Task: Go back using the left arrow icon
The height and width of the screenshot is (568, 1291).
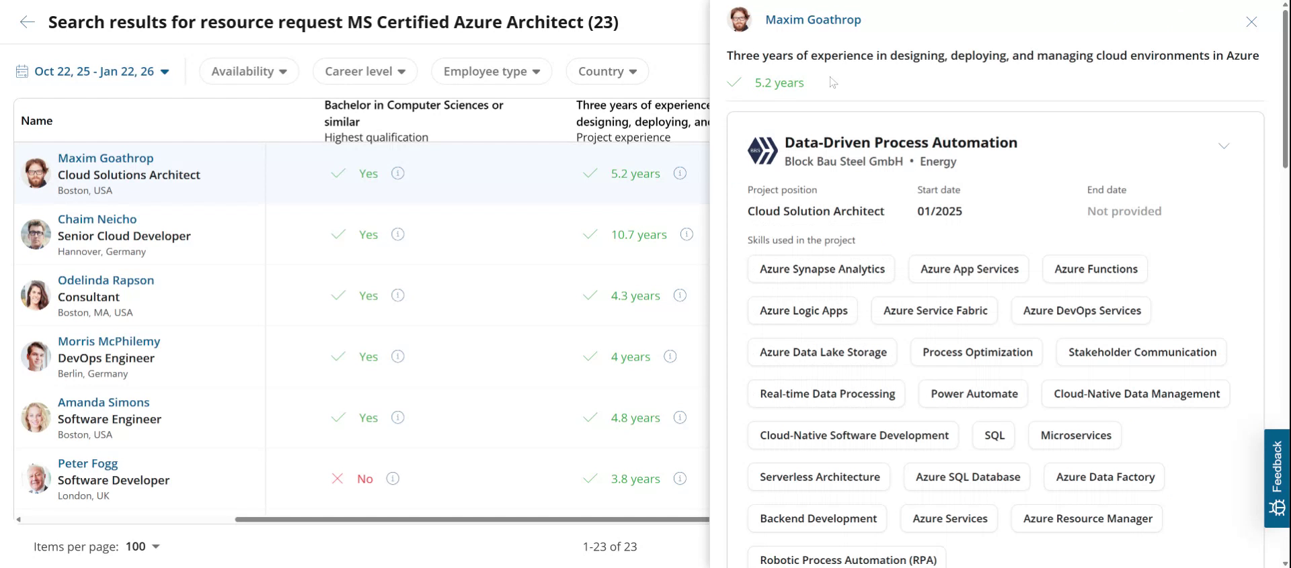Action: coord(27,22)
